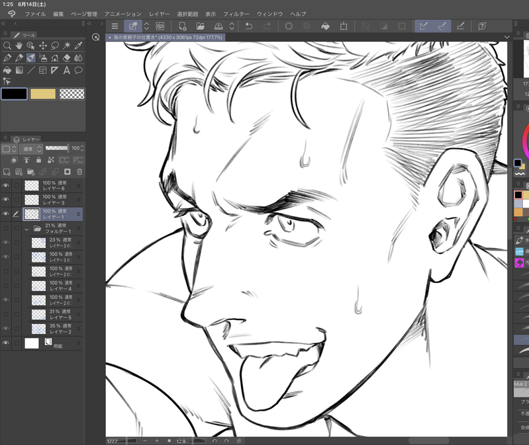Select the Operation object tool
This screenshot has width=529, height=445.
(x=30, y=46)
